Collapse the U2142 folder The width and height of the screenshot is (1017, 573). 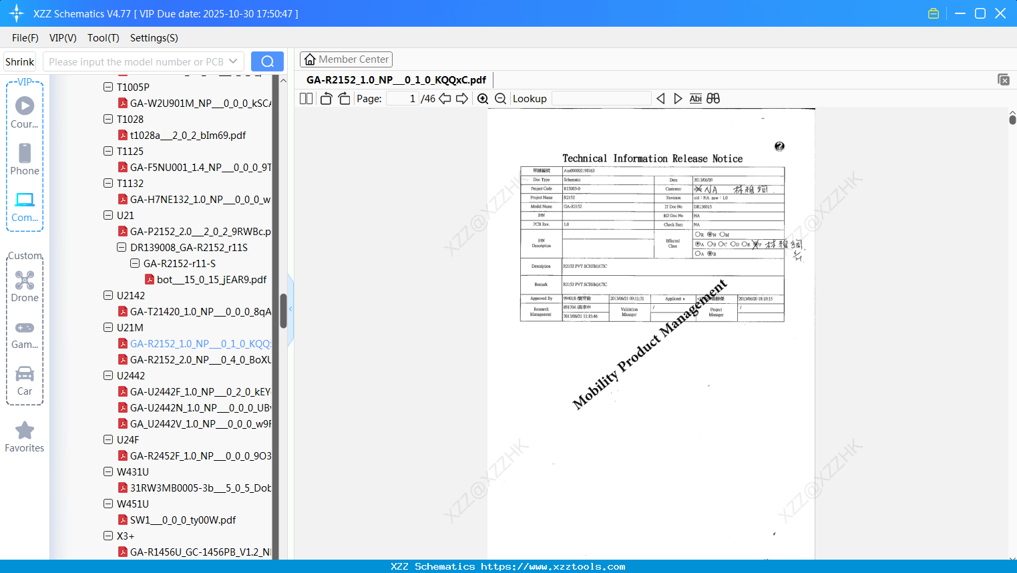[x=108, y=295]
